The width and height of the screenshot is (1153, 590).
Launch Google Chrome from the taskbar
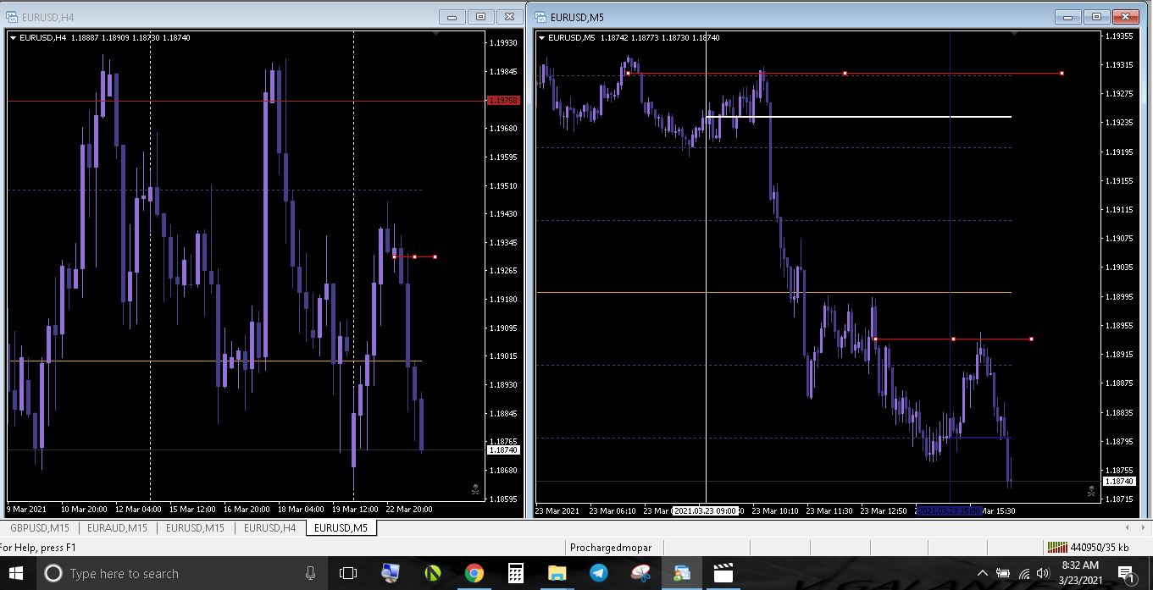pos(474,573)
